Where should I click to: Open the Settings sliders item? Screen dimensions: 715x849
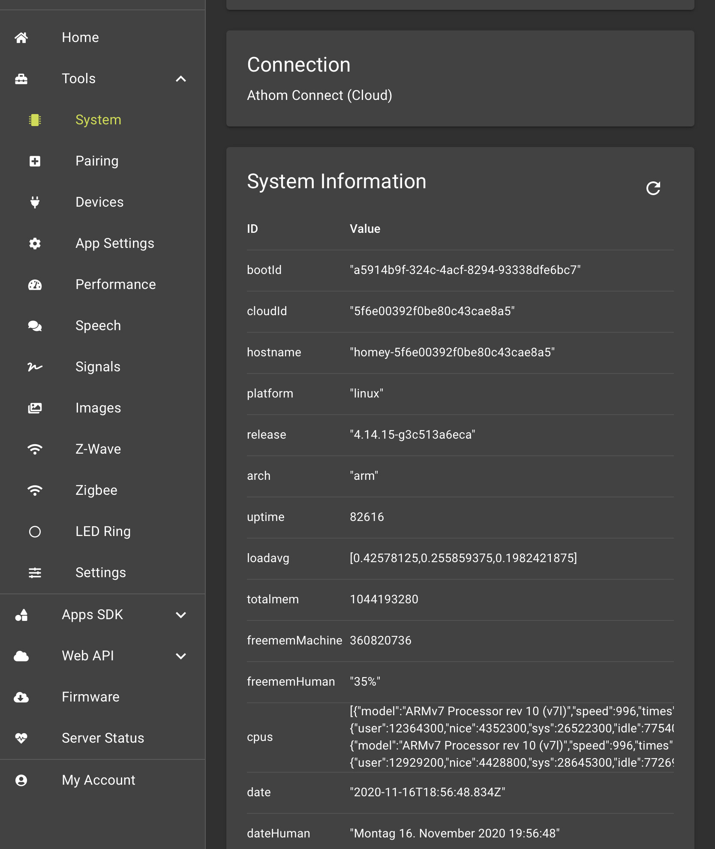[100, 572]
